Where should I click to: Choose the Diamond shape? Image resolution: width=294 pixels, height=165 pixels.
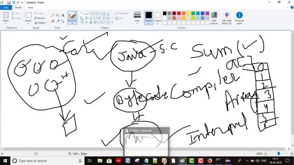pos(86,18)
